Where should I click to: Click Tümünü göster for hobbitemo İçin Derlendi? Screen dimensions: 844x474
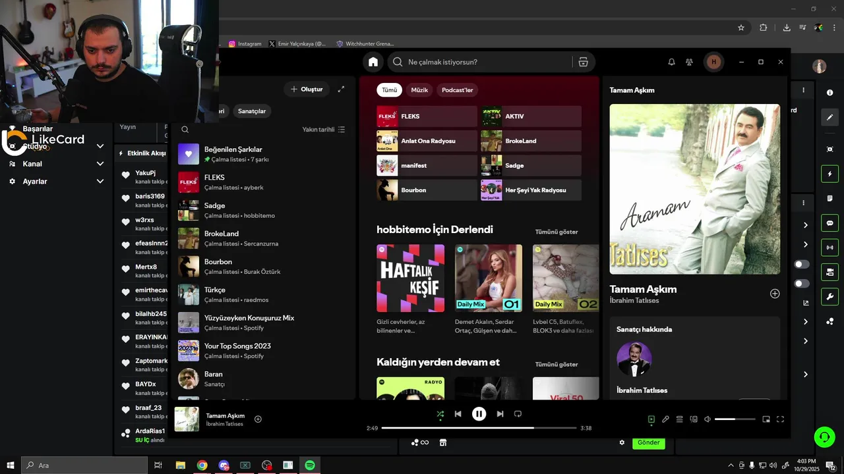pos(557,232)
